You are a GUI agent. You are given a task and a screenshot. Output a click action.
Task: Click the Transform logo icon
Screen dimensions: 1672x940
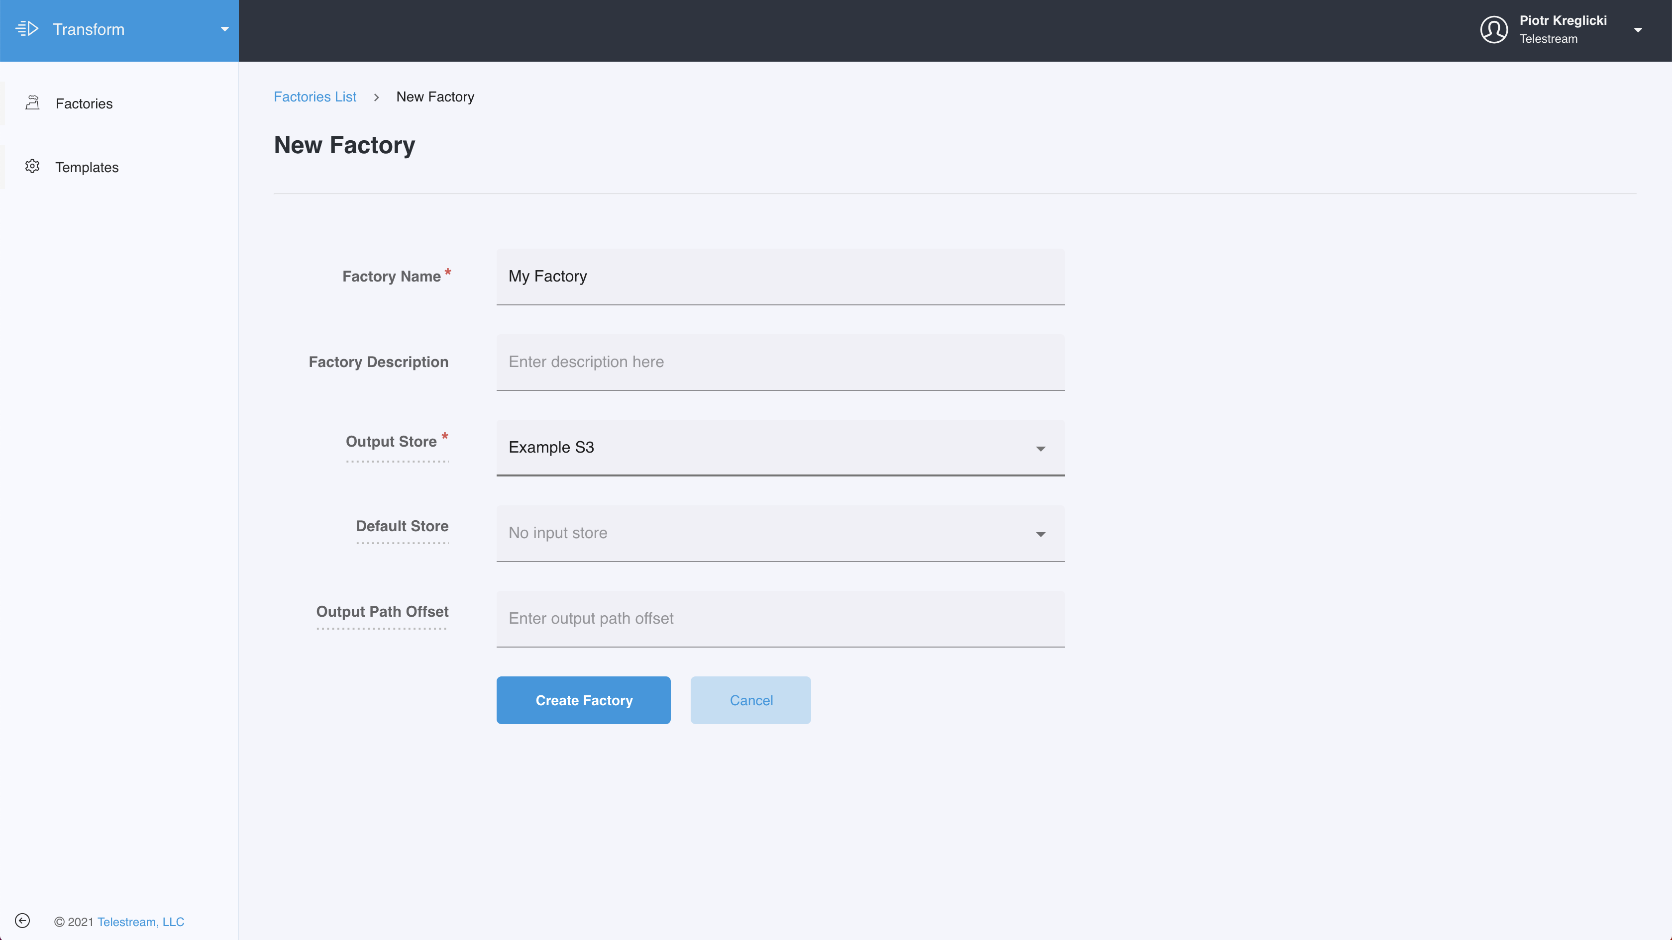click(x=27, y=29)
